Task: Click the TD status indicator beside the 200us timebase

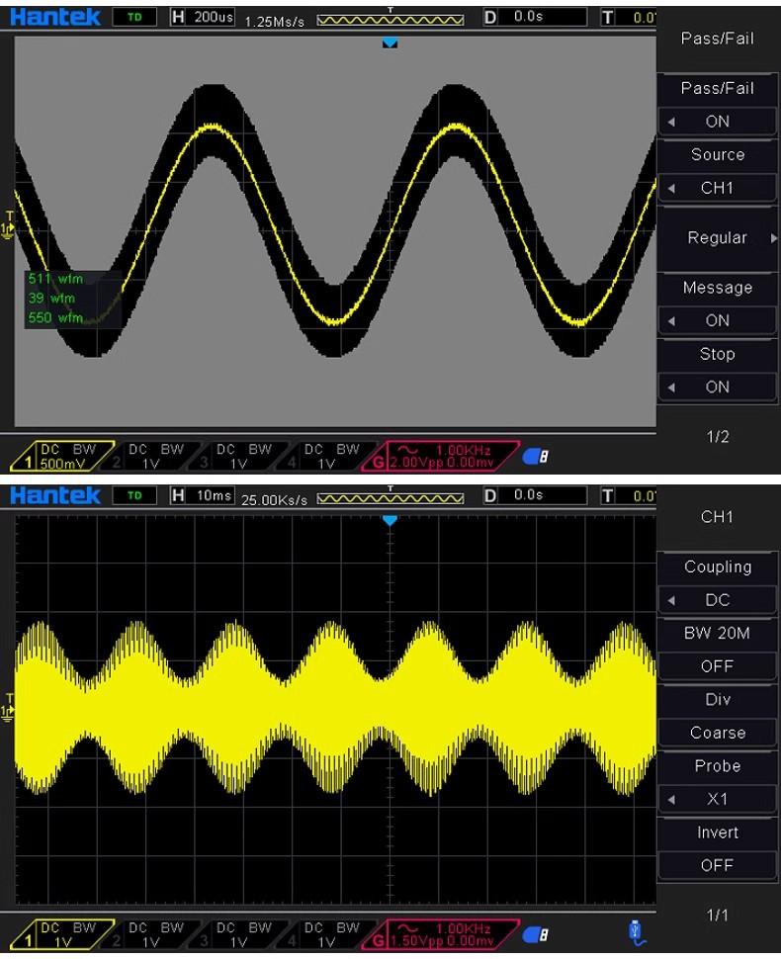Action: (135, 18)
